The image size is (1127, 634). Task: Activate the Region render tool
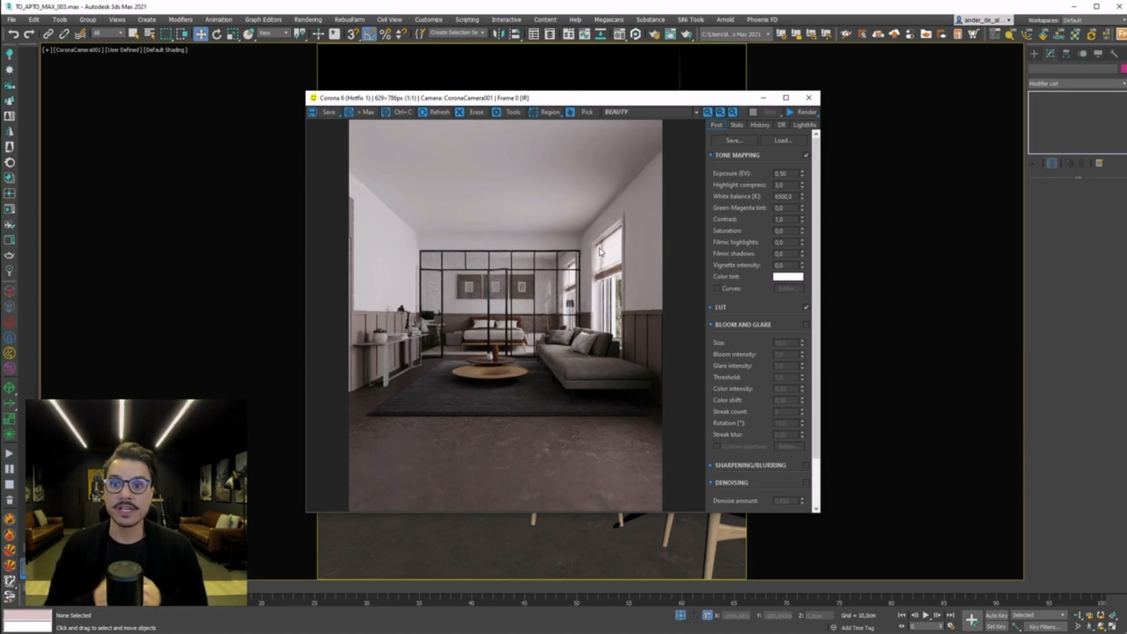coord(544,112)
